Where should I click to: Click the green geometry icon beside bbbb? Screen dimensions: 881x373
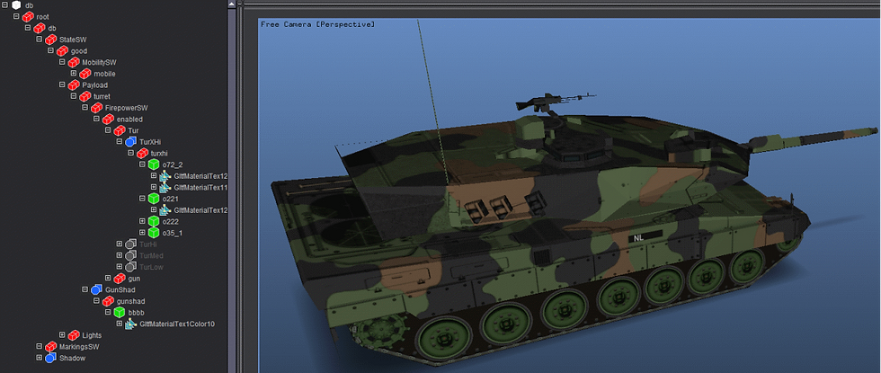tap(119, 312)
